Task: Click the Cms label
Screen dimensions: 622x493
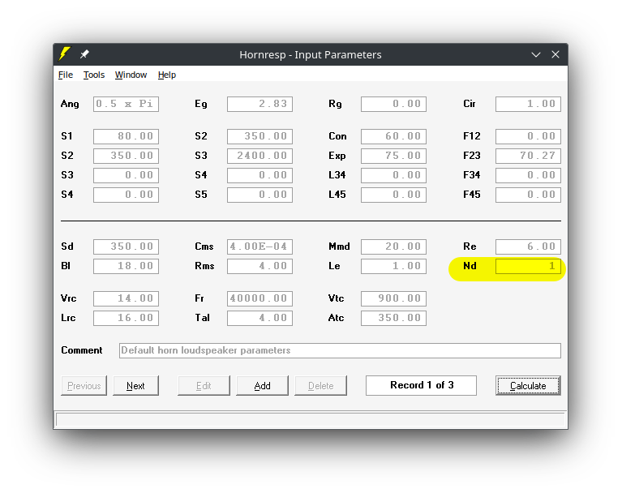Action: [x=204, y=246]
